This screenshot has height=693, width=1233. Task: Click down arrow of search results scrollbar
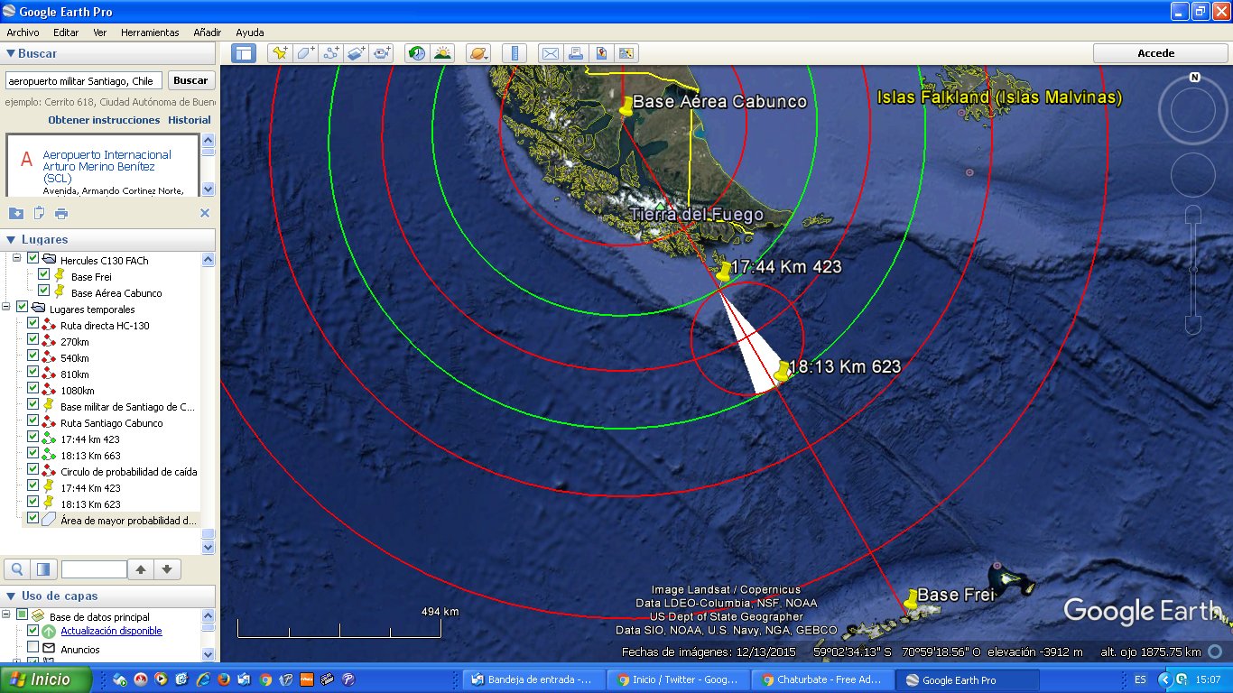[209, 189]
